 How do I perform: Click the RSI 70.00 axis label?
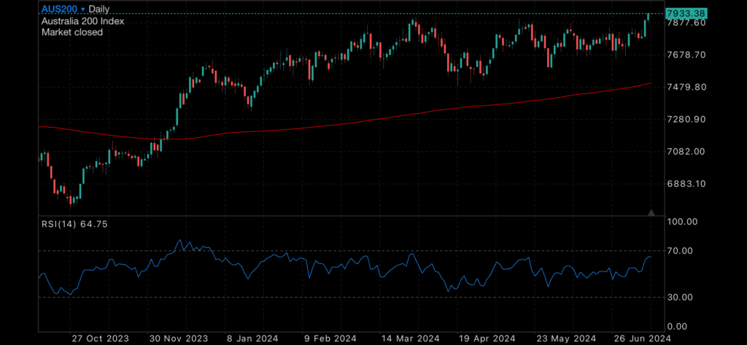681,251
